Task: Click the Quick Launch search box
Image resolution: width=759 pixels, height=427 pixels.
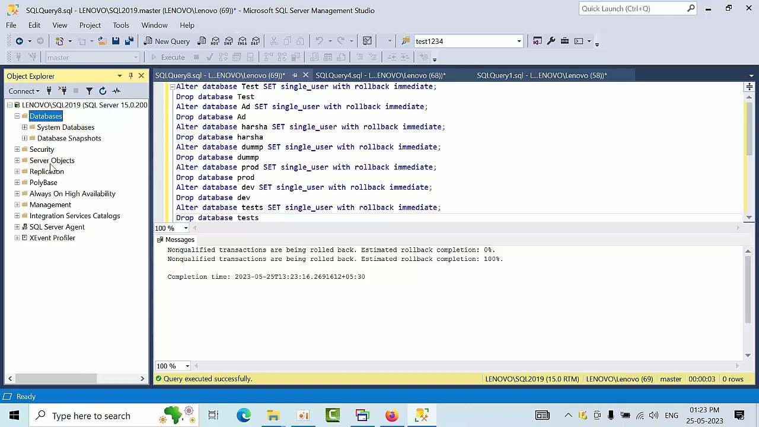Action: pos(637,8)
